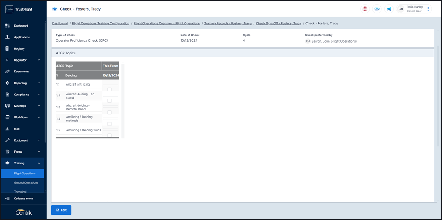Go to Applications in the sidebar
This screenshot has height=220, width=442.
[22, 37]
